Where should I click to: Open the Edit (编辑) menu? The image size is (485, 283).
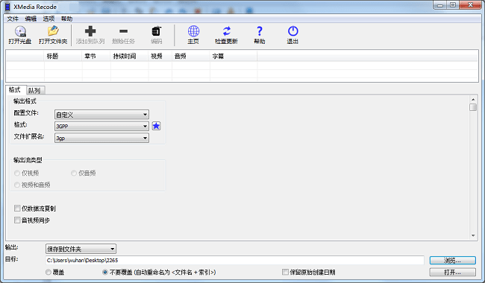pos(31,19)
